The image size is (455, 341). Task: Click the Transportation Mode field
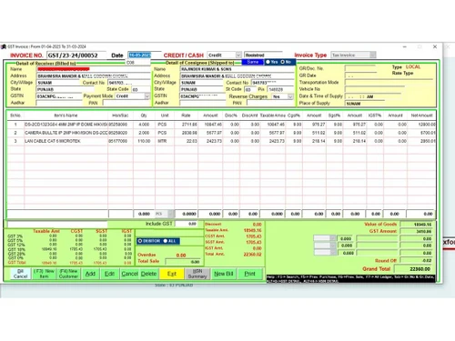tap(389, 83)
